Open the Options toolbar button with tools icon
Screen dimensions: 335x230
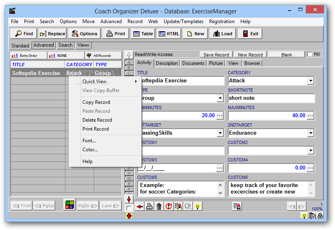point(84,34)
